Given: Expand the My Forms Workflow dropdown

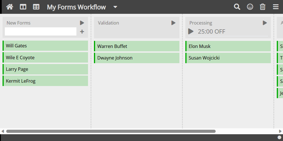Looking at the screenshot, I should pyautogui.click(x=115, y=7).
